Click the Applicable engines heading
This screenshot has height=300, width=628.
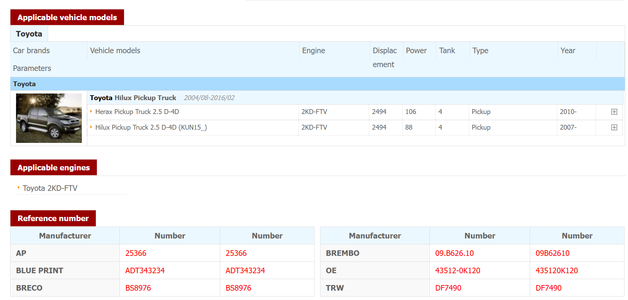point(54,168)
